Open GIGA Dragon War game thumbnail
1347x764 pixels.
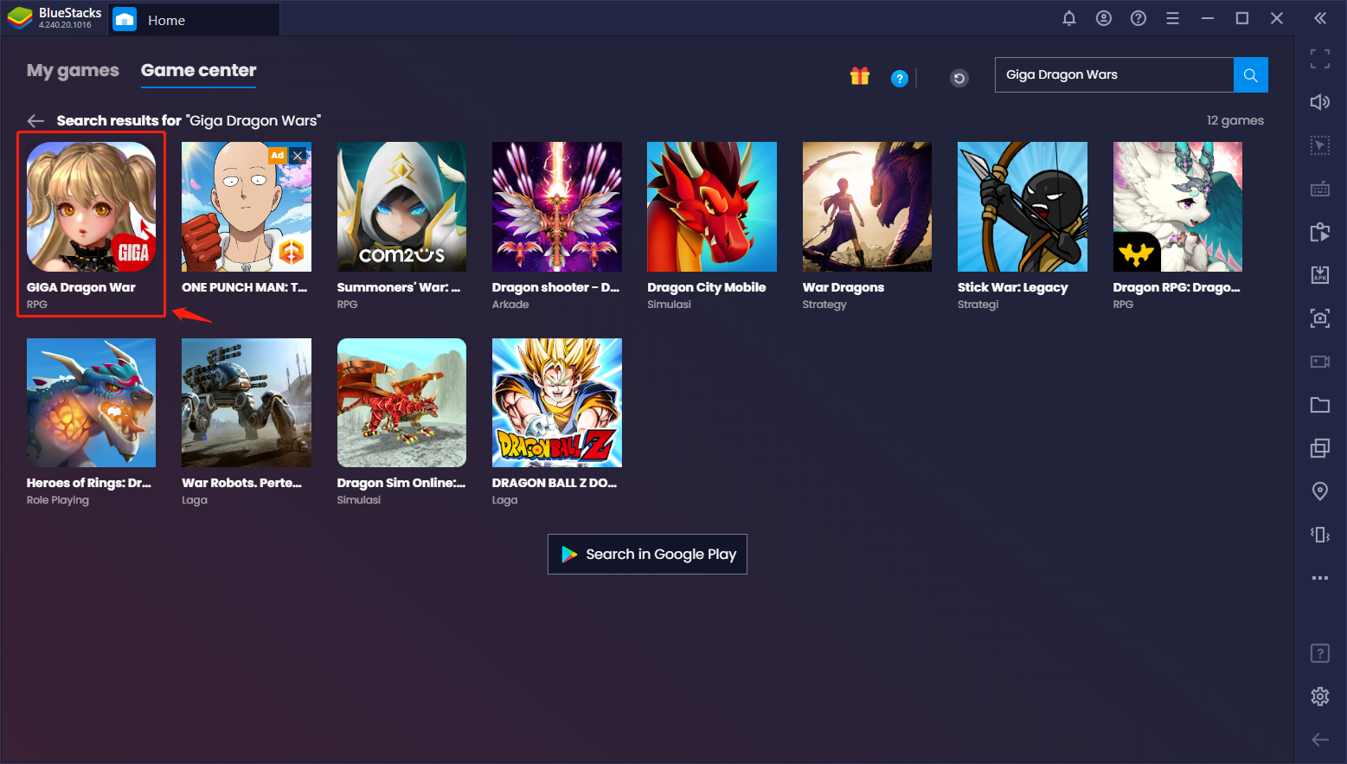(x=92, y=207)
